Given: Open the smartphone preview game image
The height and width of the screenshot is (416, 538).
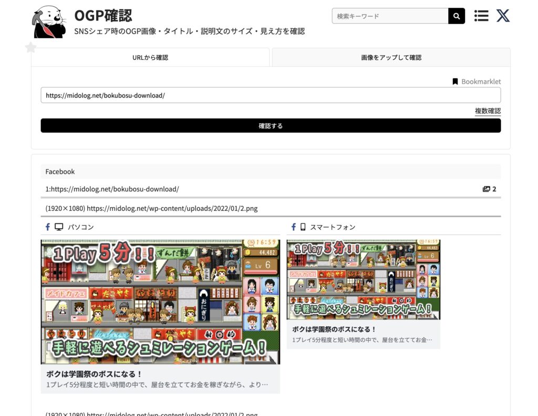Looking at the screenshot, I should tap(364, 280).
